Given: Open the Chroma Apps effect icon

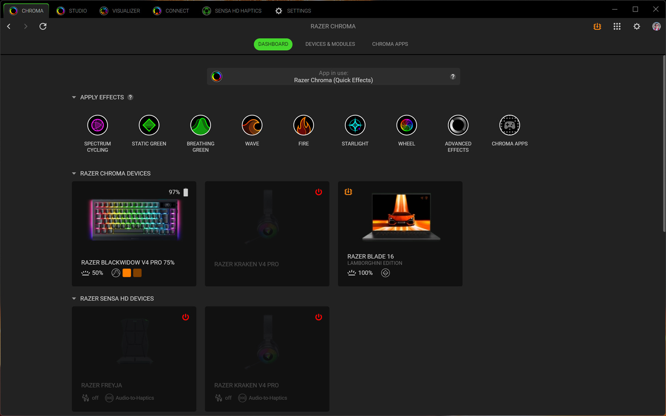Looking at the screenshot, I should click(510, 125).
